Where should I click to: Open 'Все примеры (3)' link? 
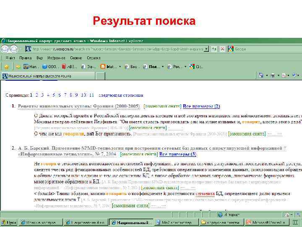tap(177, 154)
